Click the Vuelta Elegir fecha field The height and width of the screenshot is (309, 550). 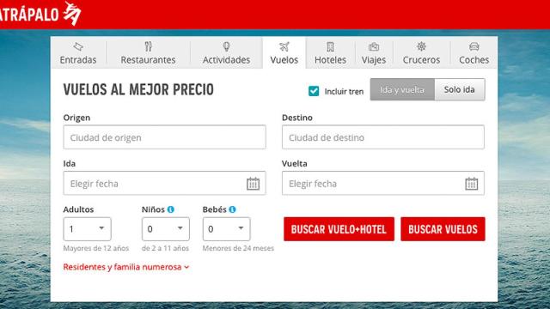383,183
